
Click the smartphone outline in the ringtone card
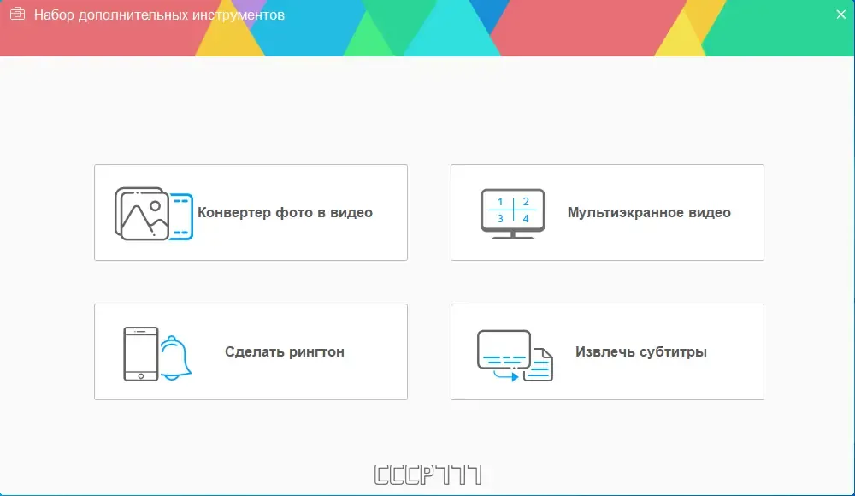(141, 353)
